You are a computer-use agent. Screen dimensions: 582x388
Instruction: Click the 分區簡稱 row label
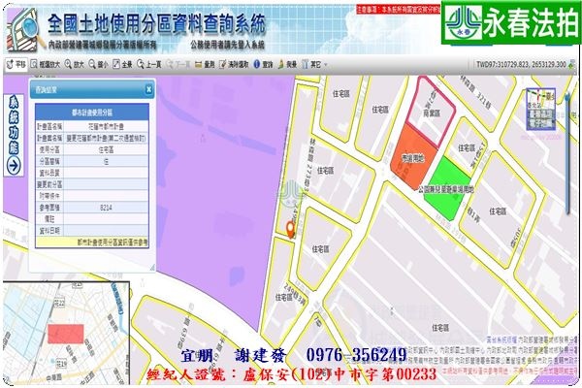point(49,161)
